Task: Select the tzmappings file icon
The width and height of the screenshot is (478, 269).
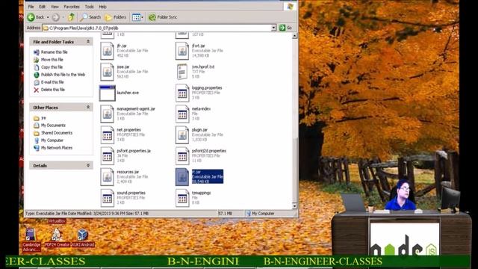Action: pos(182,198)
